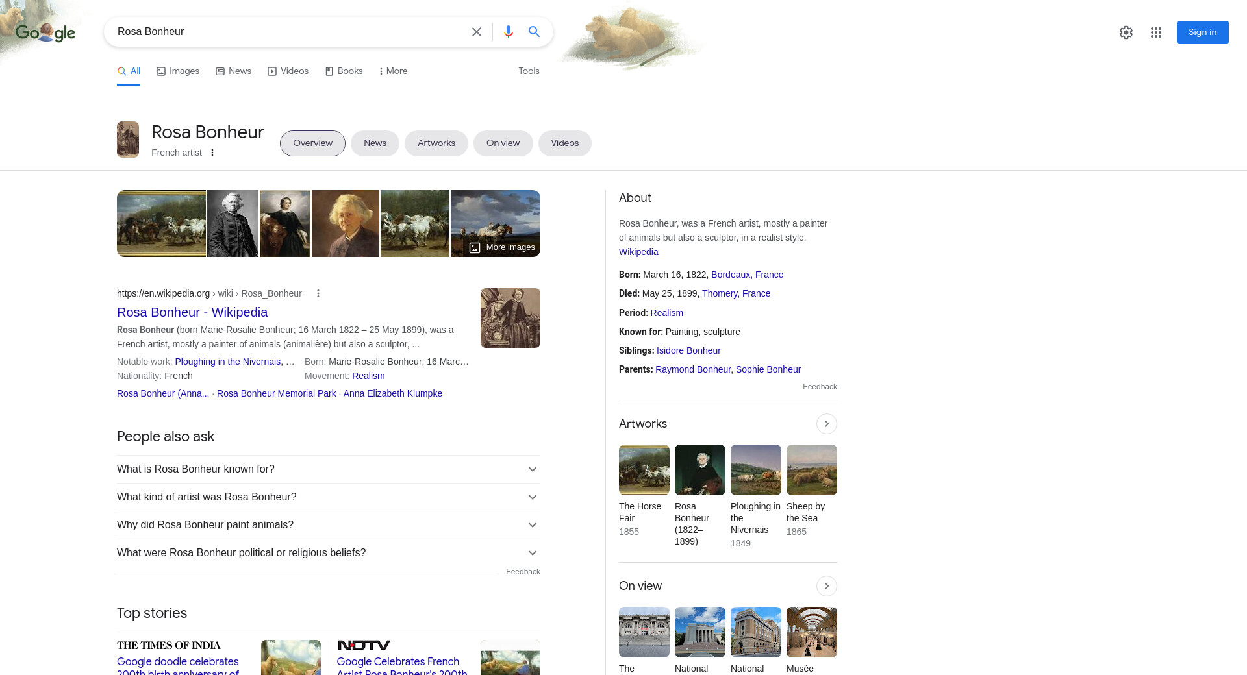Start voice search with the microphone icon

point(508,32)
